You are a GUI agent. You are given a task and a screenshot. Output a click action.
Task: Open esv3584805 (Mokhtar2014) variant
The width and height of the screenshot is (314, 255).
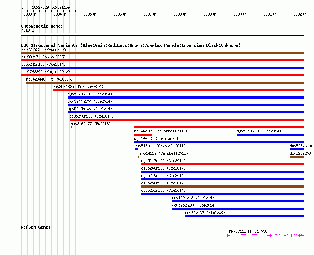[x=78, y=87]
